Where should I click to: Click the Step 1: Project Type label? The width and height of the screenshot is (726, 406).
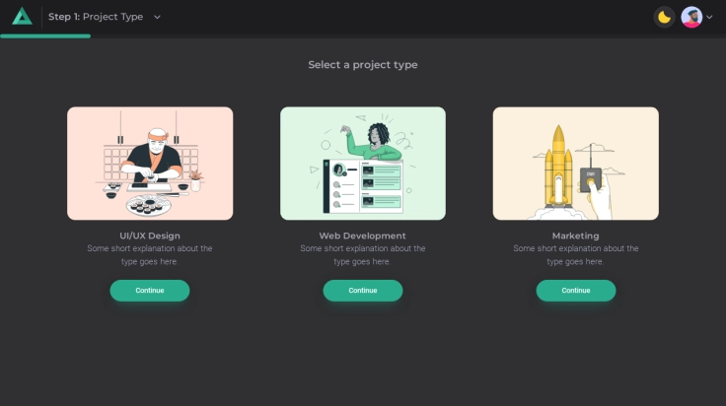pyautogui.click(x=95, y=17)
